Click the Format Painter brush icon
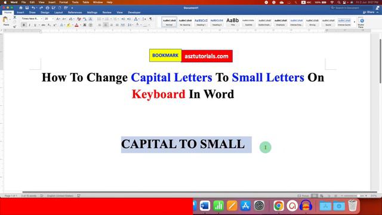The height and width of the screenshot is (215, 382). pos(14,26)
